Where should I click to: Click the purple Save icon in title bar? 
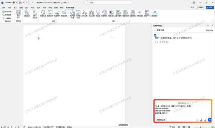coord(20,3)
